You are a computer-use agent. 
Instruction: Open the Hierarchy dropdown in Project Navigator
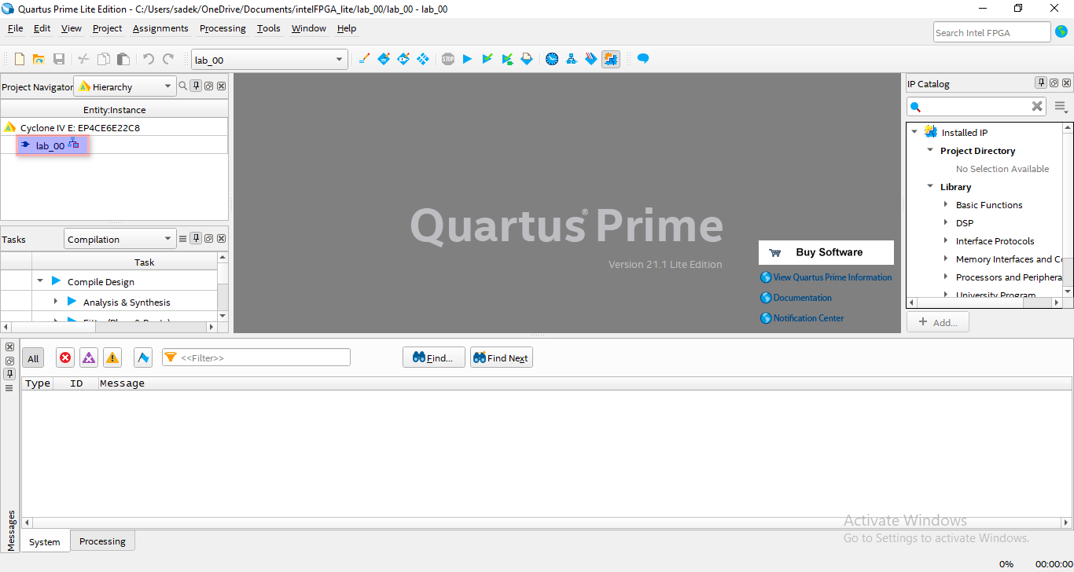pos(124,86)
